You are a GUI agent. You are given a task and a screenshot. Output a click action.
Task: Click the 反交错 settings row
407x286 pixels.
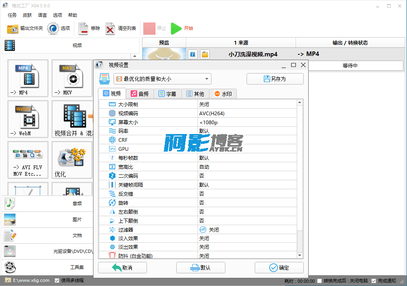[198, 194]
